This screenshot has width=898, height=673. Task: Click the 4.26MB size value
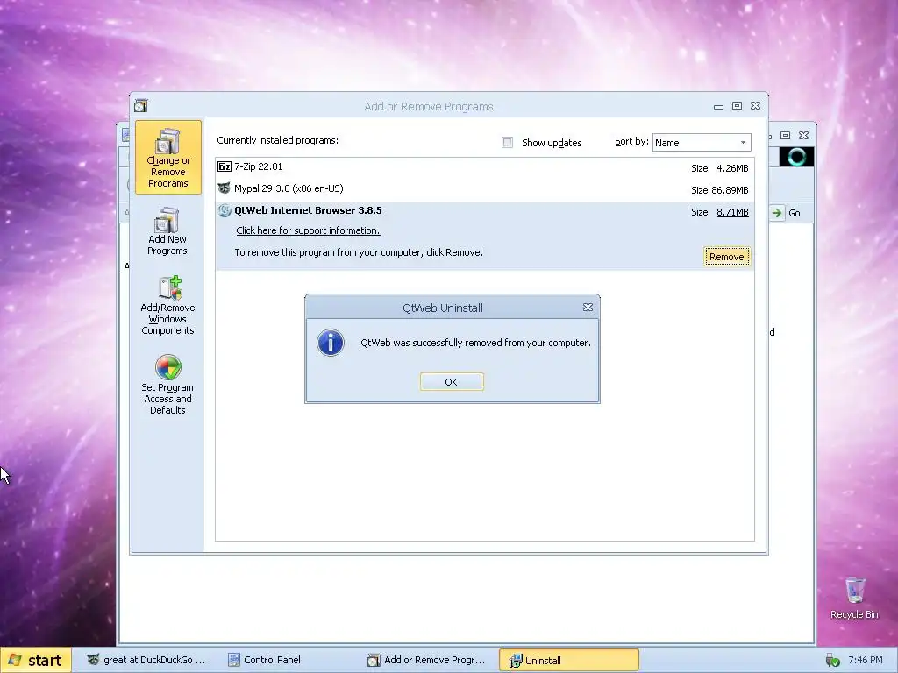[732, 168]
